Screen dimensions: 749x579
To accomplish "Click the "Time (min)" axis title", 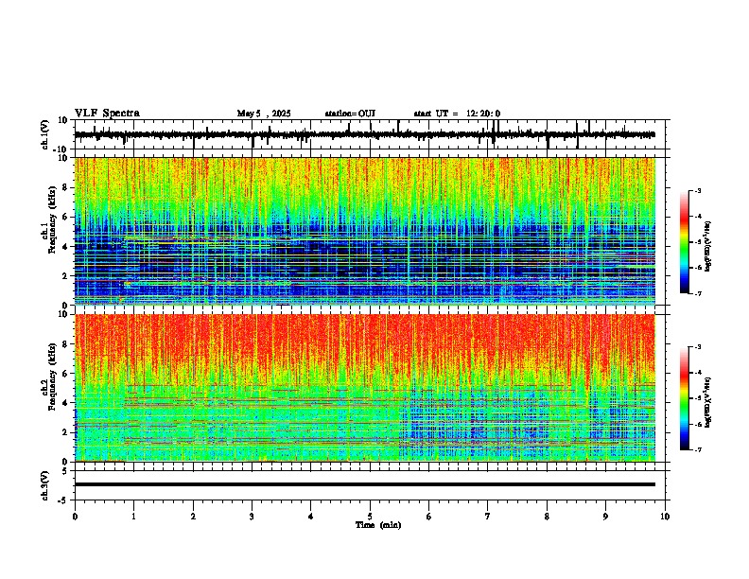I will pos(378,525).
